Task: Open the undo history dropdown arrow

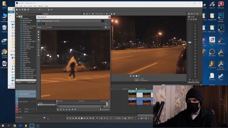Action: click(42, 10)
